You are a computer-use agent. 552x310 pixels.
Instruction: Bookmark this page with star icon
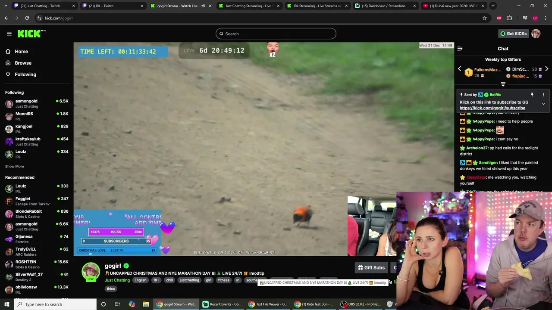(485, 18)
